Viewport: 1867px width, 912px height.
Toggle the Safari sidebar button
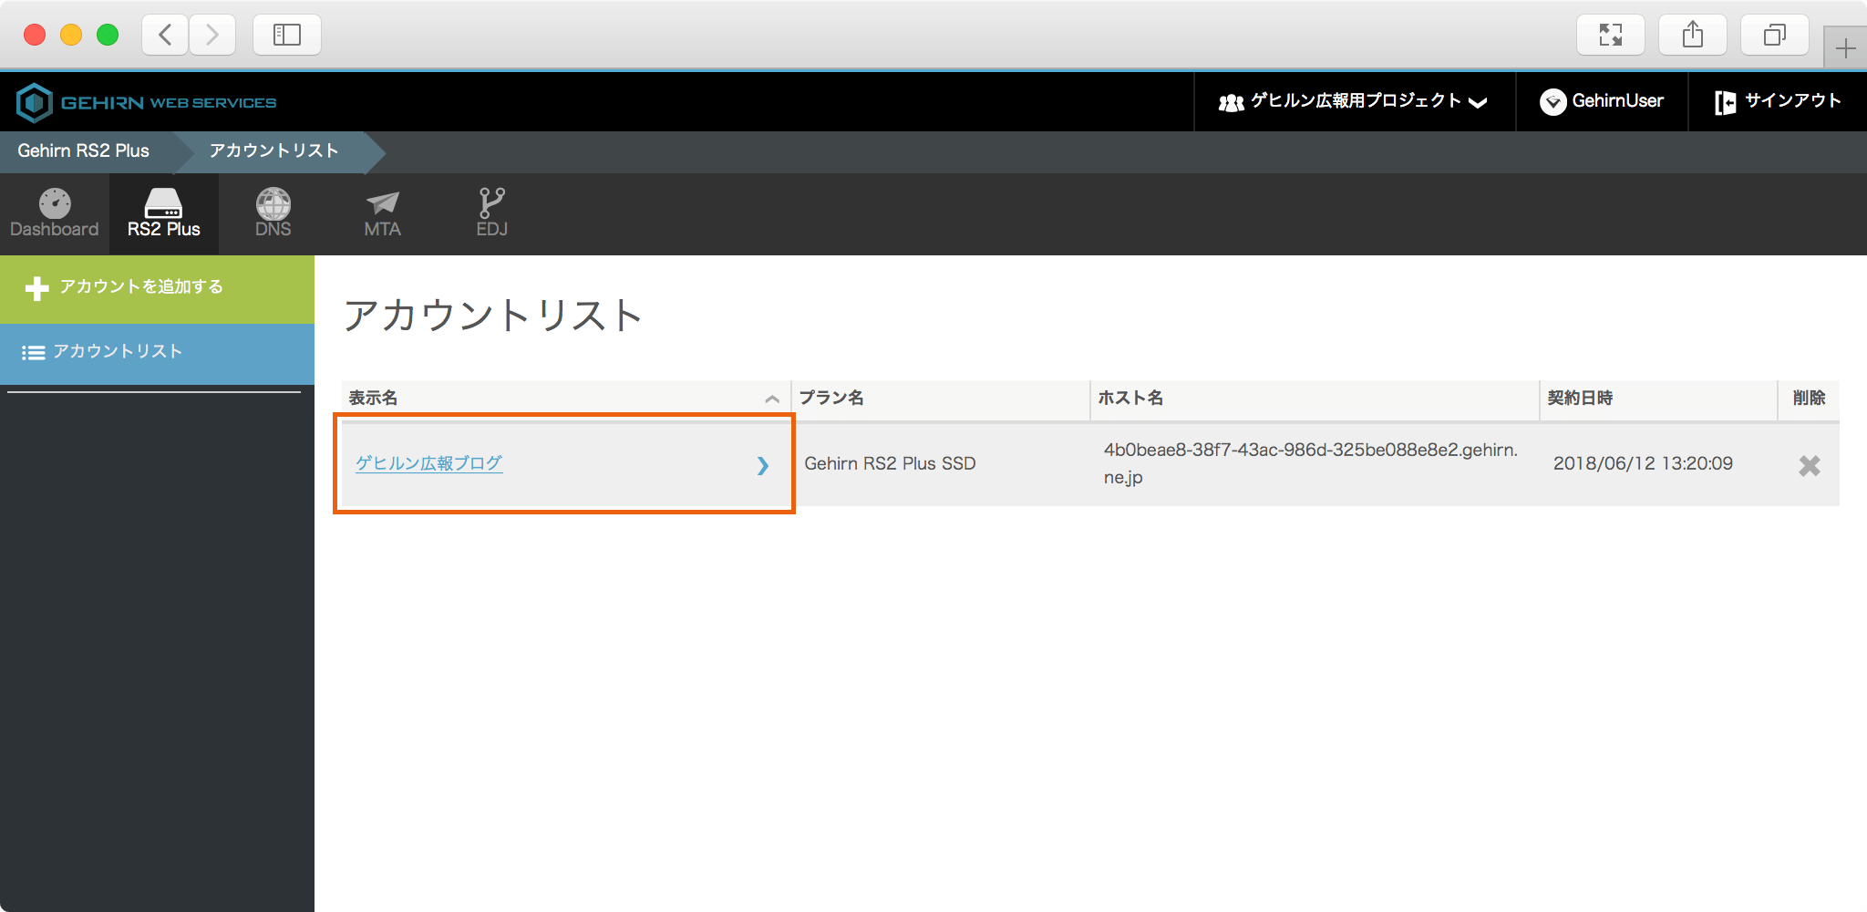point(286,36)
